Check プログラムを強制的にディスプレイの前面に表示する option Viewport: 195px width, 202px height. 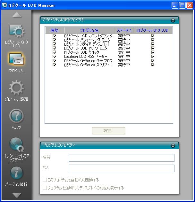click(45, 188)
